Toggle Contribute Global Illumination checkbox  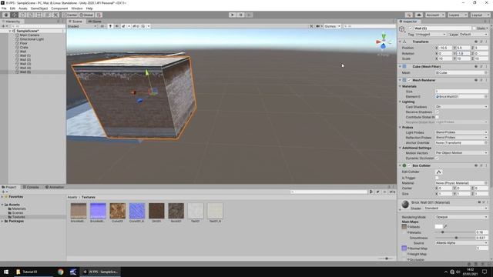click(x=437, y=117)
